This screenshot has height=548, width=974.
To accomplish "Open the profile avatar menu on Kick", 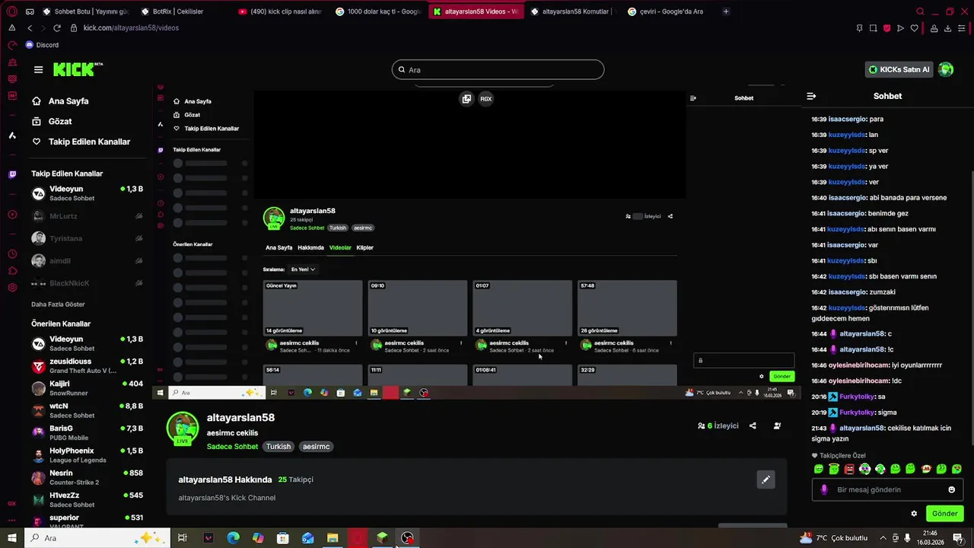I will tap(946, 69).
